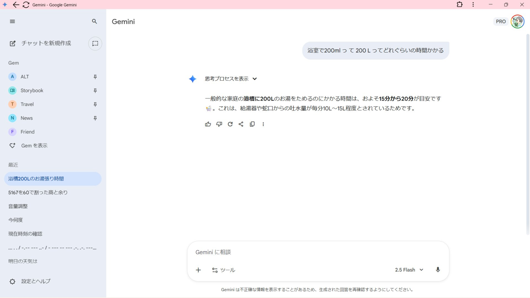Screen dimensions: 530x298
Task: Click the plus icon to add files
Action: tap(198, 270)
